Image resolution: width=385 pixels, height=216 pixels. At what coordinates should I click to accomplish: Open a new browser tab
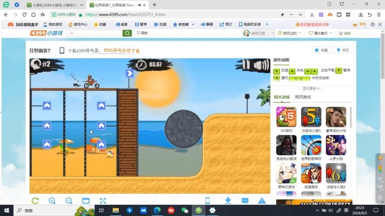click(x=154, y=5)
